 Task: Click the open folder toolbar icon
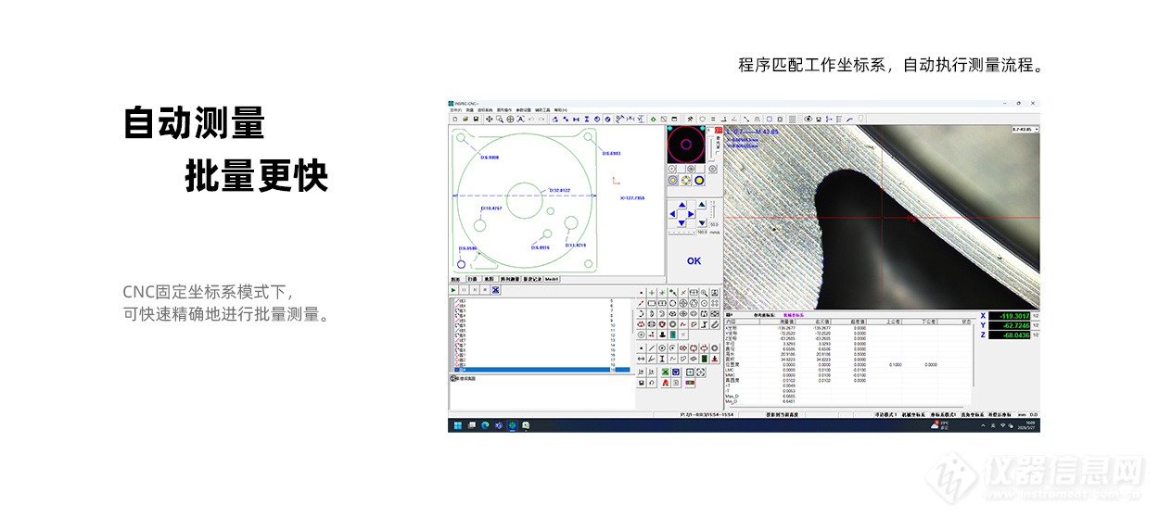465,119
